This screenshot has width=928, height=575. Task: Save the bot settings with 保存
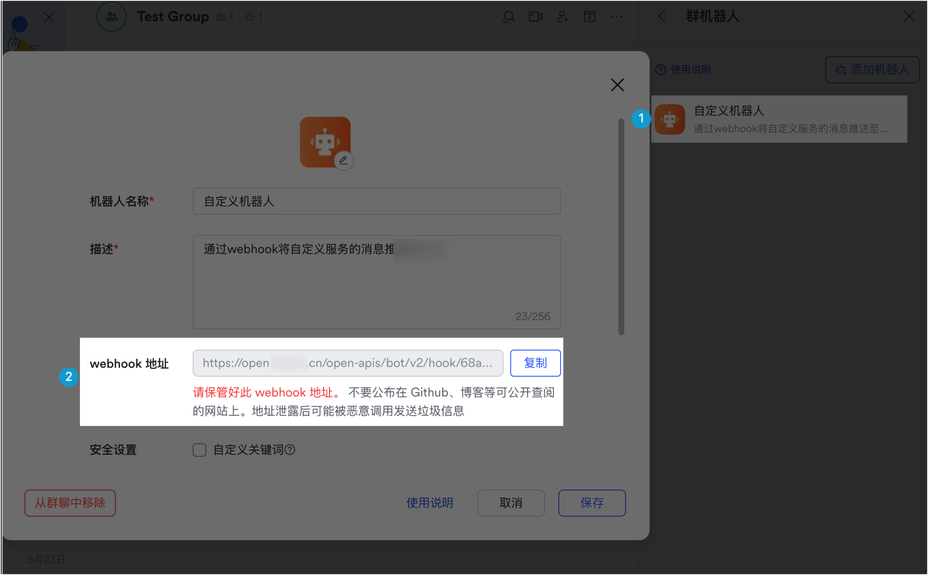tap(592, 503)
